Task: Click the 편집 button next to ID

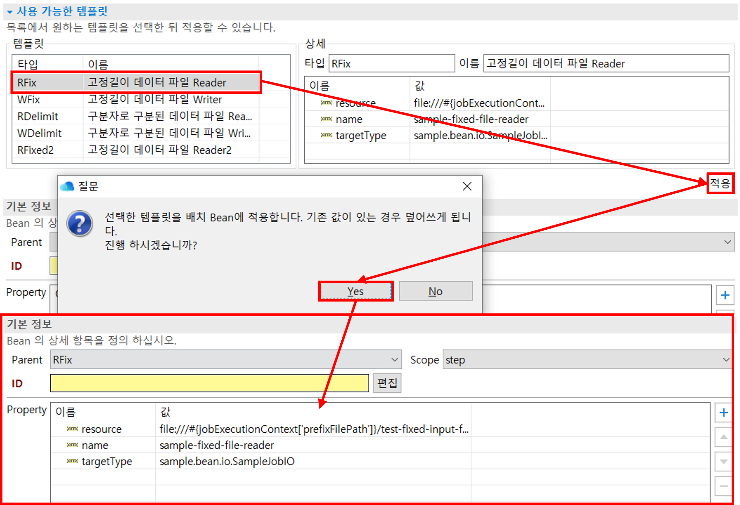Action: pyautogui.click(x=387, y=383)
